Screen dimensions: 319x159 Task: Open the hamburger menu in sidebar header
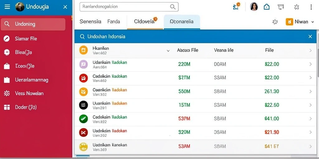[x=7, y=7]
